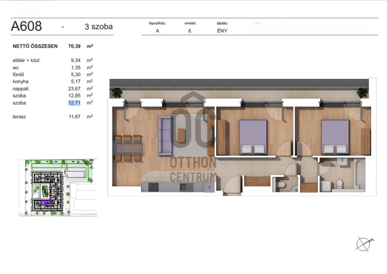Click the compass north arrow icon
Screen dimensions: 387x274
pos(365,243)
